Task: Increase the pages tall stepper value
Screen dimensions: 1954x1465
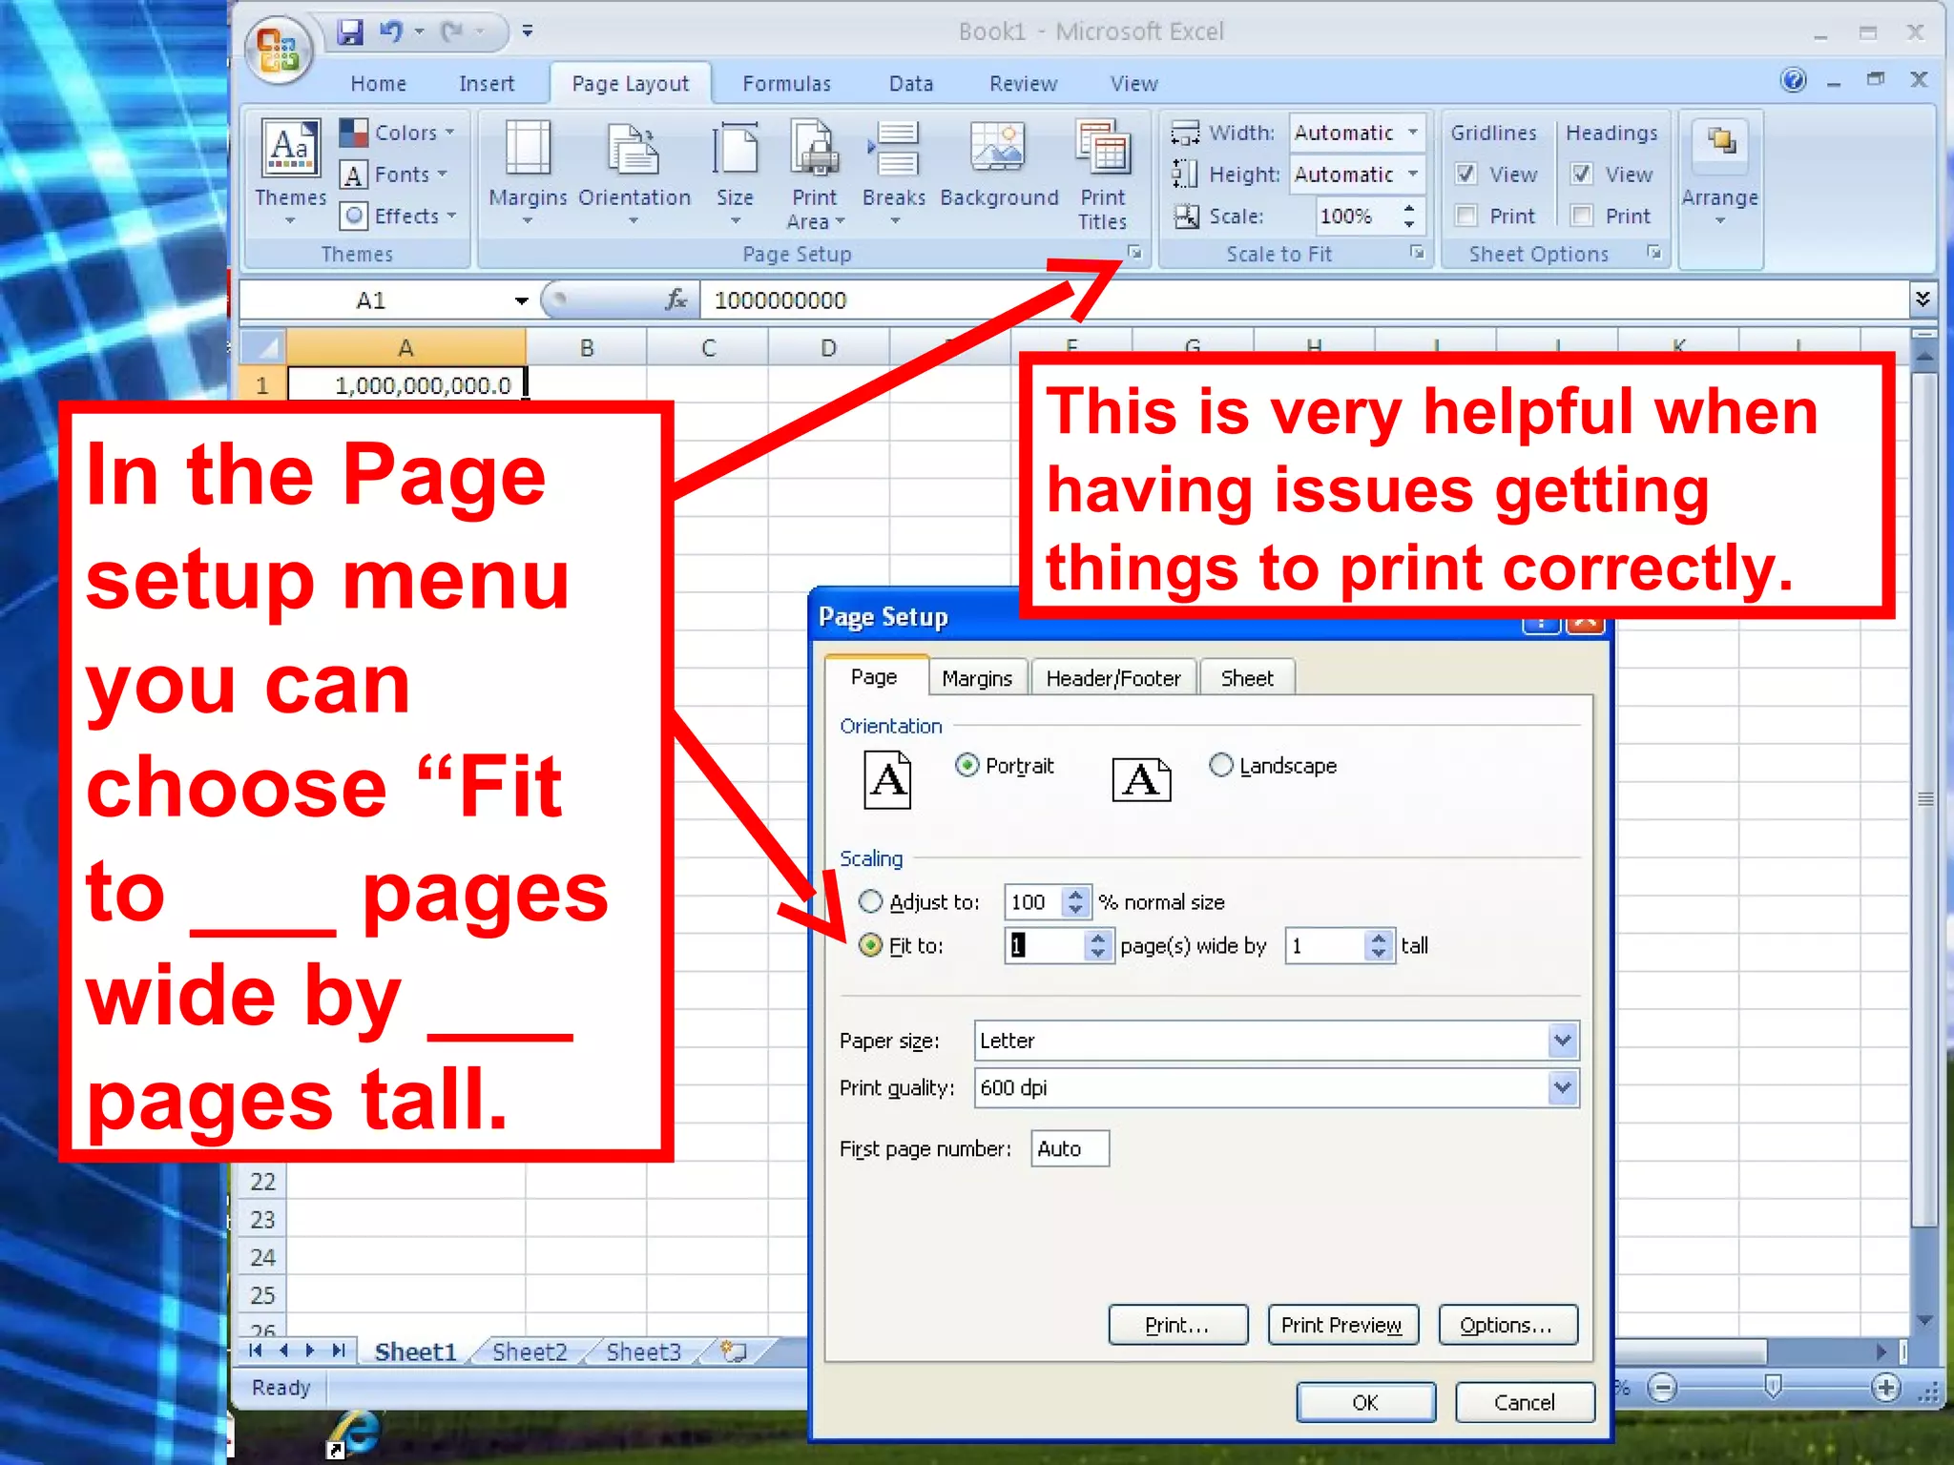Action: coord(1378,938)
